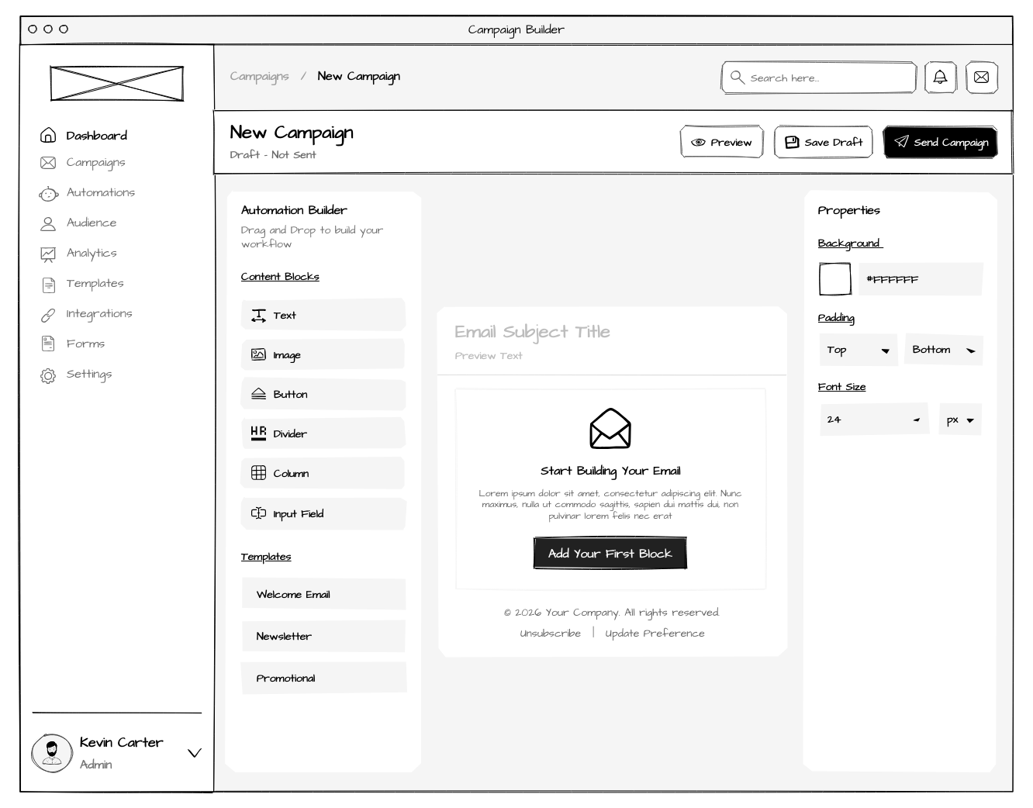Open the Top padding dropdown
Screen dimensions: 1033x808
click(x=858, y=350)
